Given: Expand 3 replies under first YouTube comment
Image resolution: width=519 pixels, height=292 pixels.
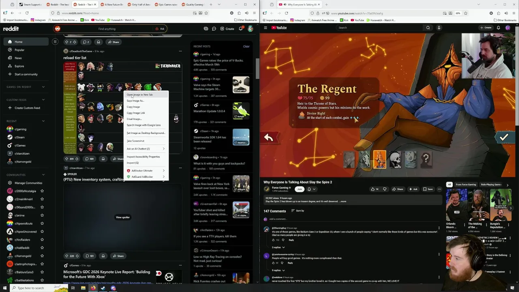Looking at the screenshot, I should [x=278, y=247].
